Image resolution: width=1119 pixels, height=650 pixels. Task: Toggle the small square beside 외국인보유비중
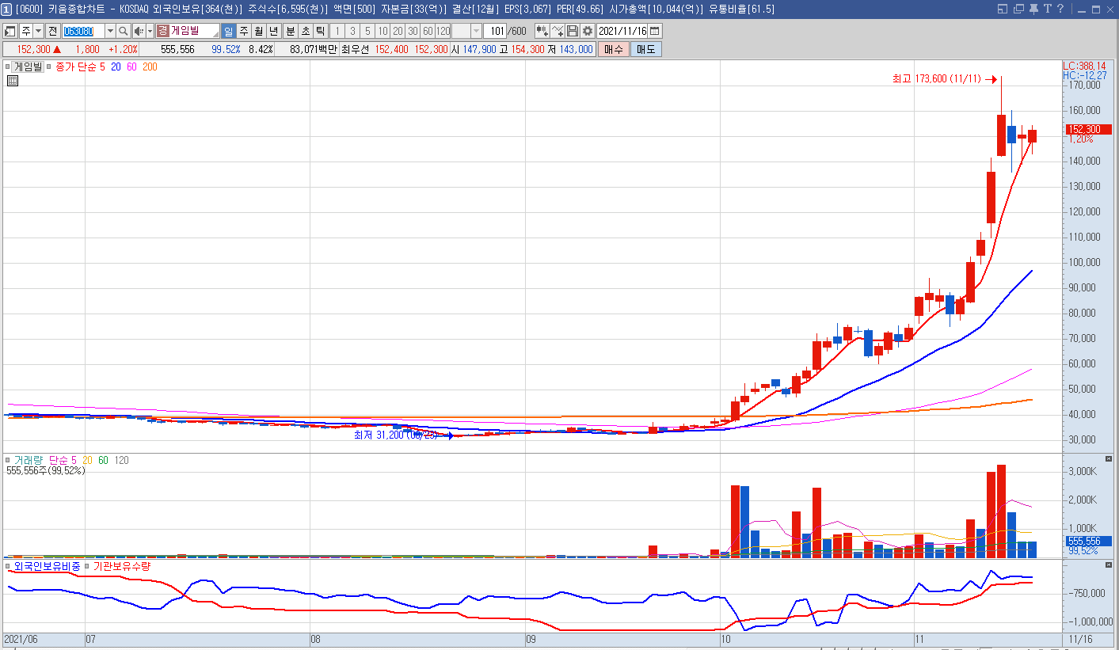pos(8,567)
